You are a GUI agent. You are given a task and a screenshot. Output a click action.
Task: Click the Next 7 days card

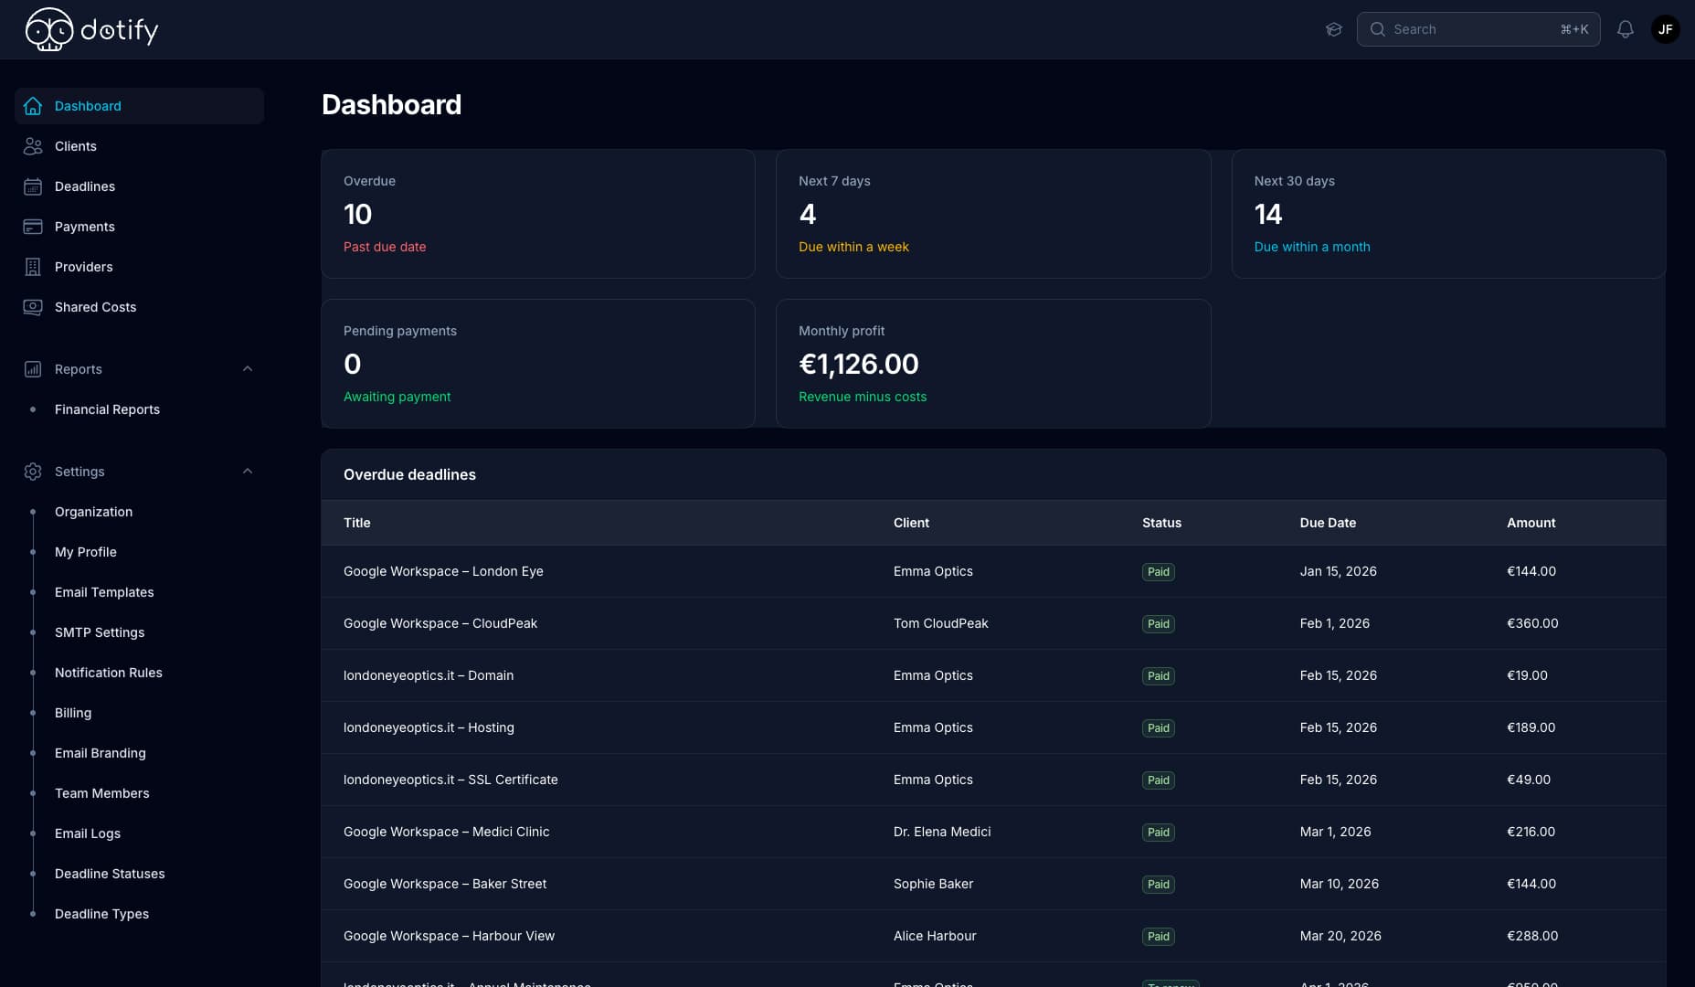993,214
